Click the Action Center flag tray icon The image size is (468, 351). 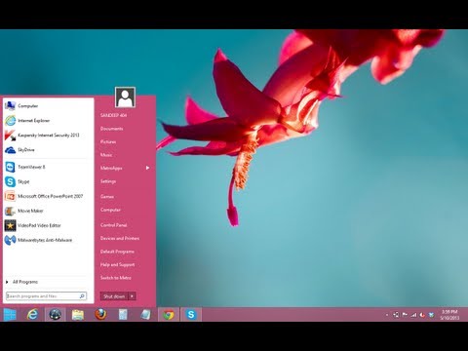pyautogui.click(x=405, y=315)
